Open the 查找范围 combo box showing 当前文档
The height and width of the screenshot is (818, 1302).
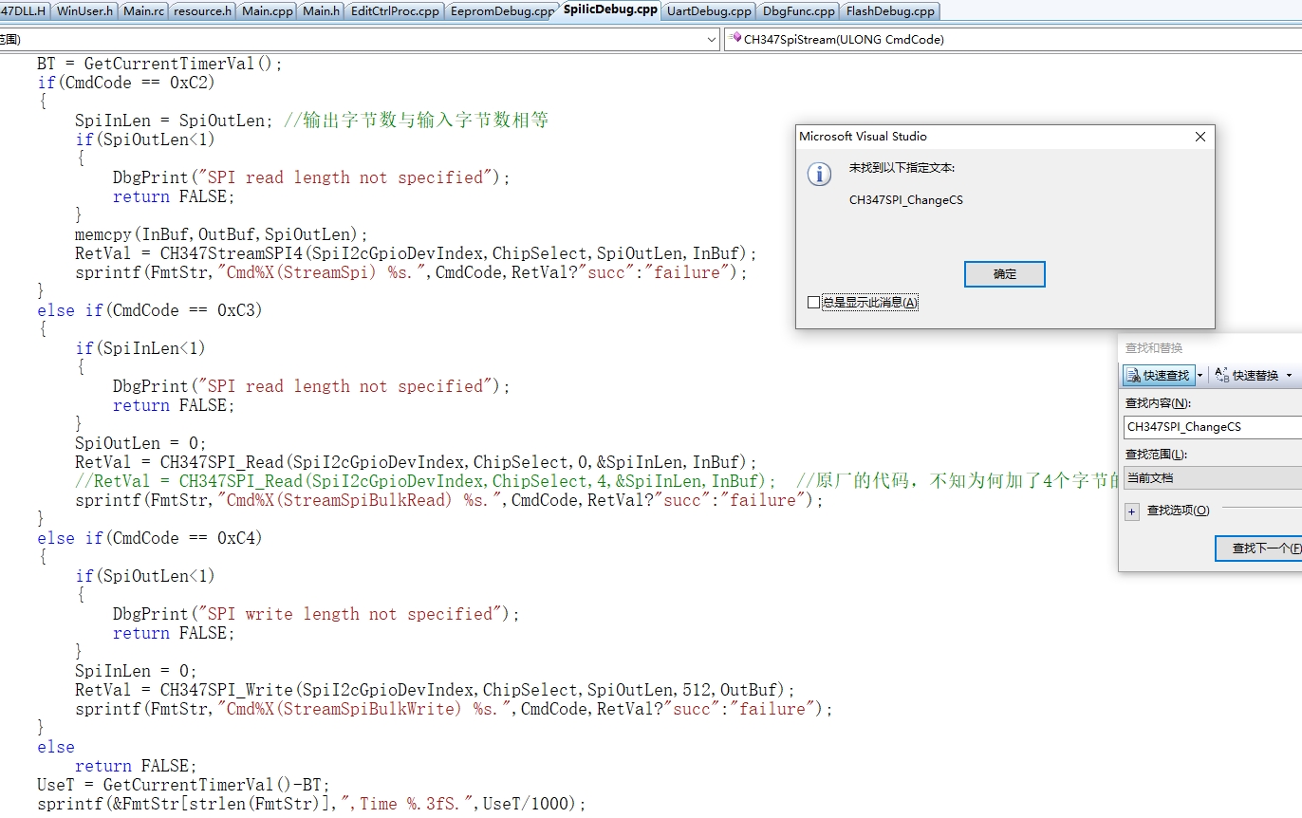(x=1213, y=478)
